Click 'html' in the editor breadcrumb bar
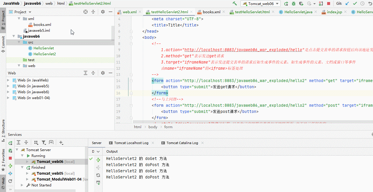The image size is (373, 192). coord(138,127)
